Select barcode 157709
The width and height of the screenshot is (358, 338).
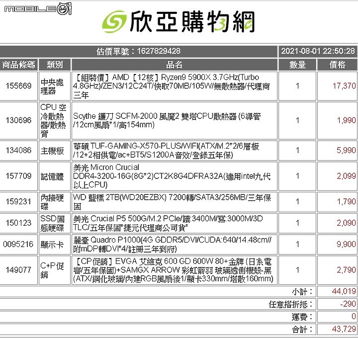(18, 176)
